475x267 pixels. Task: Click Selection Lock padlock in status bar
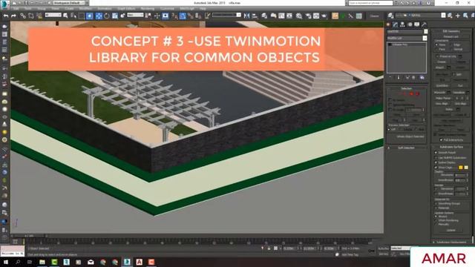[x=269, y=248]
